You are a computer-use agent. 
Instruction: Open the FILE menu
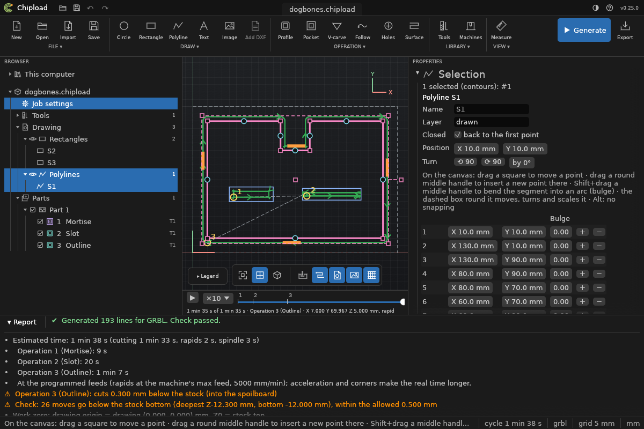point(55,47)
